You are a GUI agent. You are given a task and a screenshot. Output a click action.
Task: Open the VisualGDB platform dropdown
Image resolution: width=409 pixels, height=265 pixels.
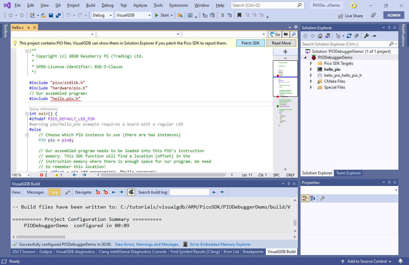[133, 15]
